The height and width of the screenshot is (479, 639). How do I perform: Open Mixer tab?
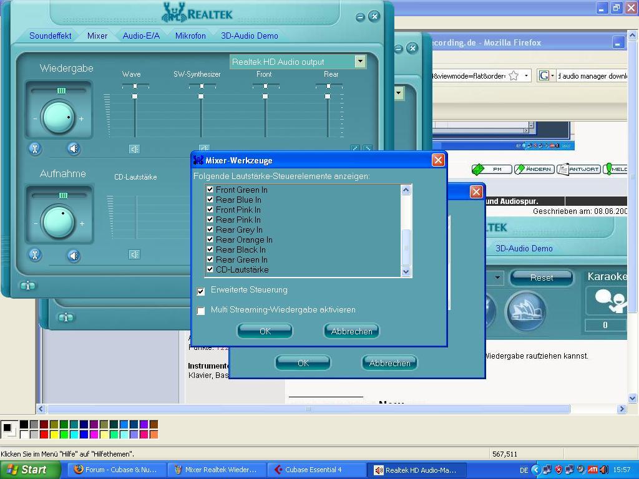[97, 36]
